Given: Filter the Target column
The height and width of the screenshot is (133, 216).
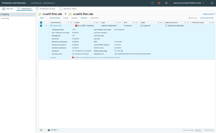Looking at the screenshot, I should [x=161, y=23].
